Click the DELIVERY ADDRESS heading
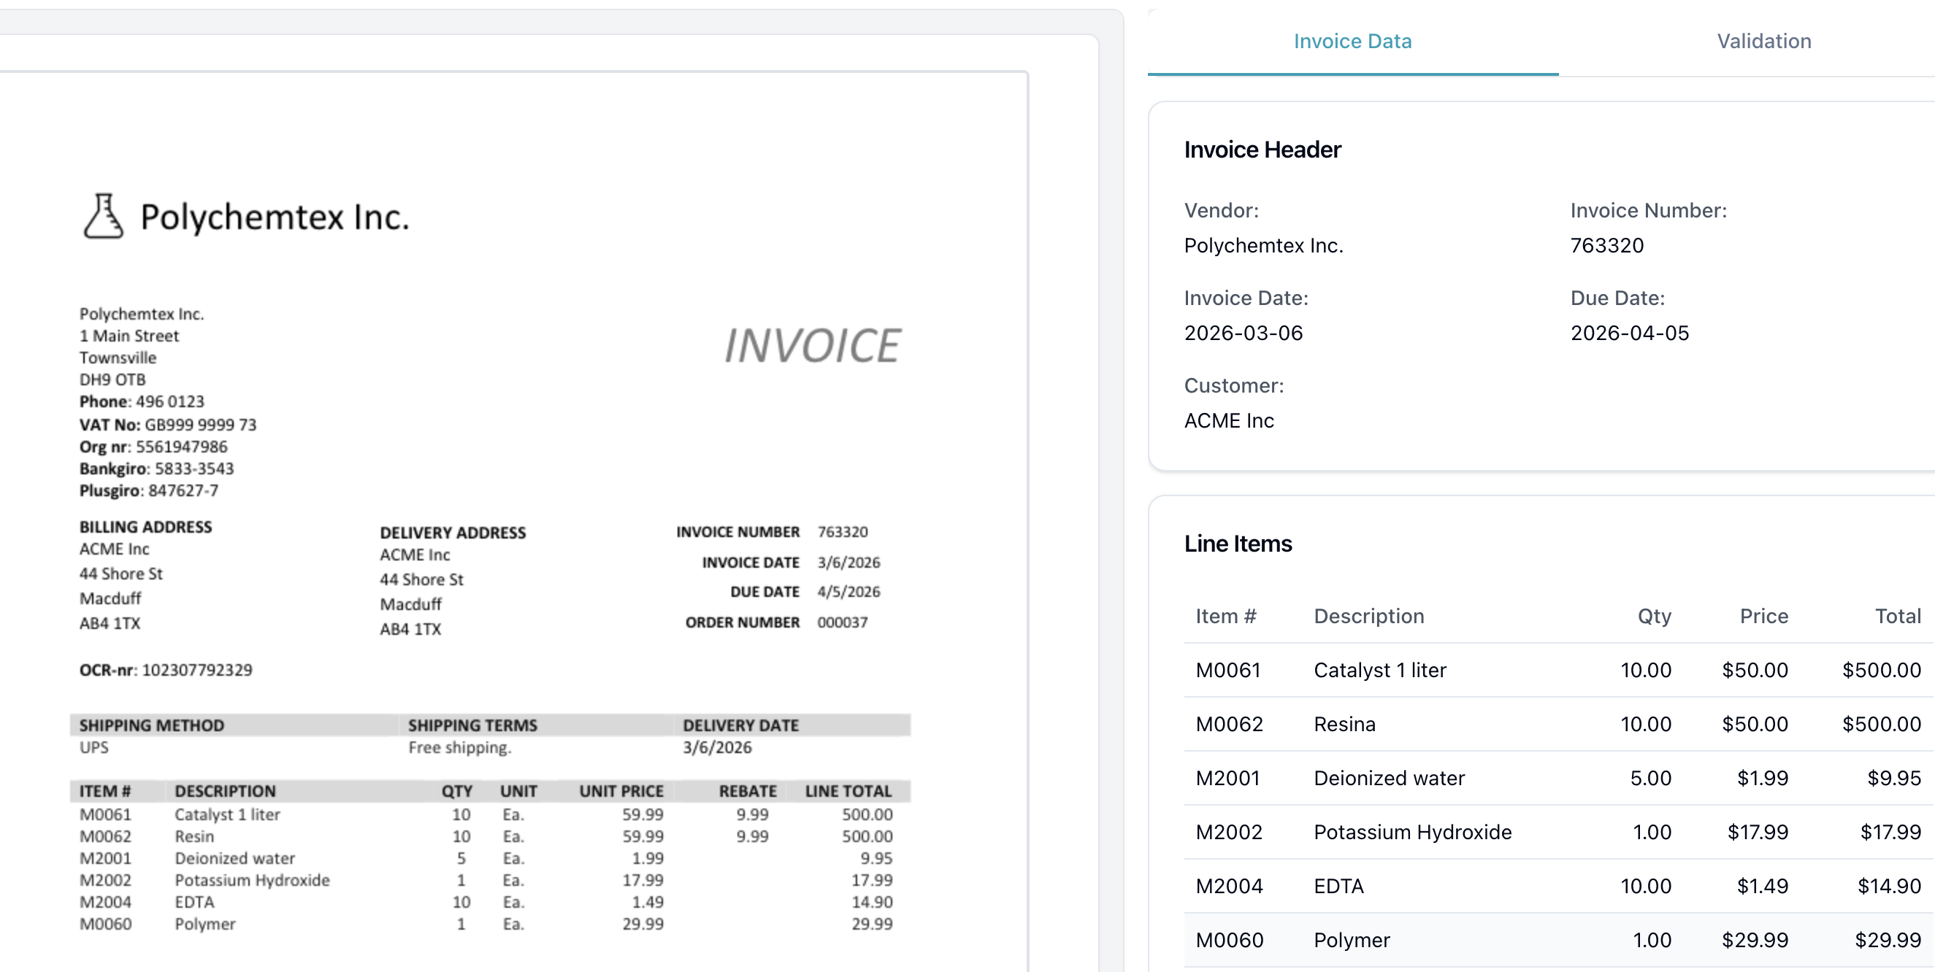This screenshot has width=1935, height=972. [x=452, y=533]
